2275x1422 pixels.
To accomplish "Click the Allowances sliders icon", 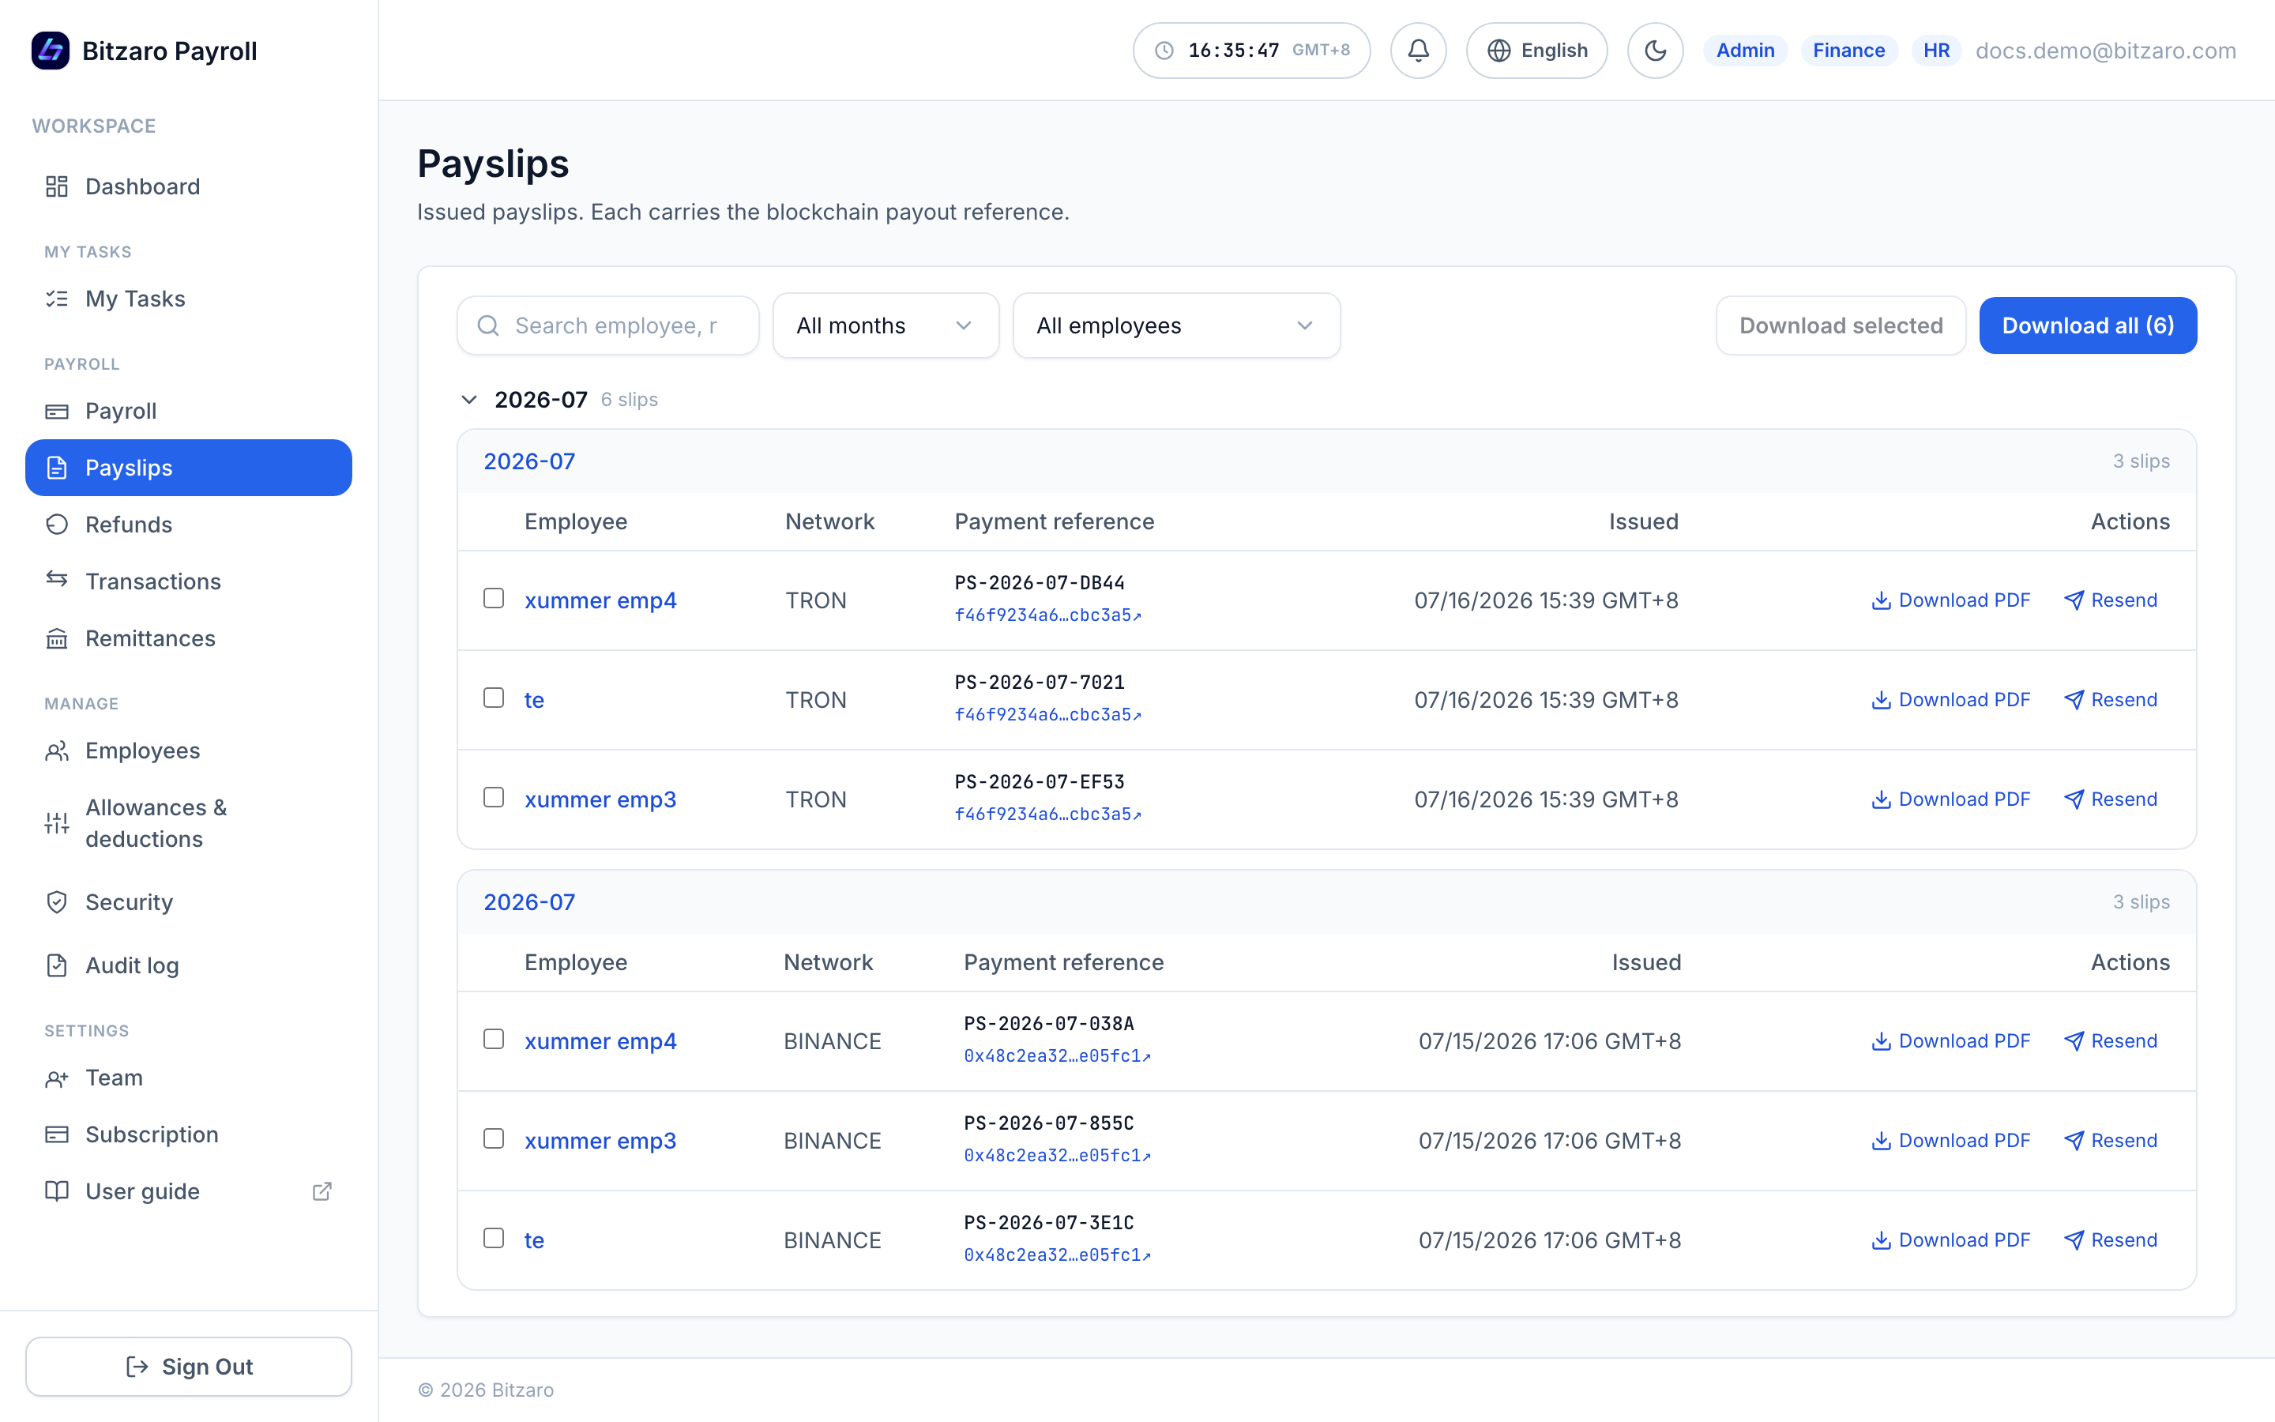I will (x=56, y=823).
